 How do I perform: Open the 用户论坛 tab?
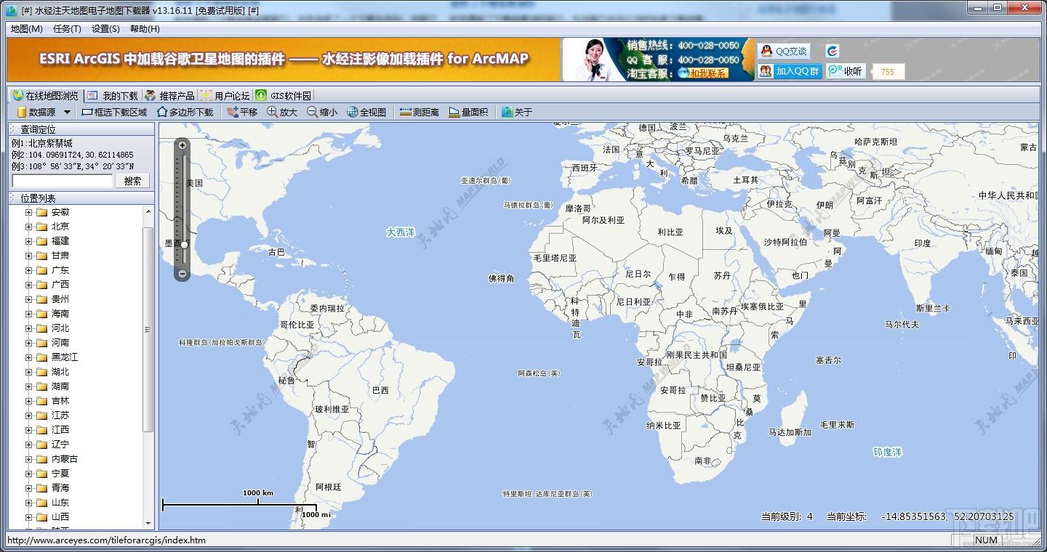tap(225, 95)
